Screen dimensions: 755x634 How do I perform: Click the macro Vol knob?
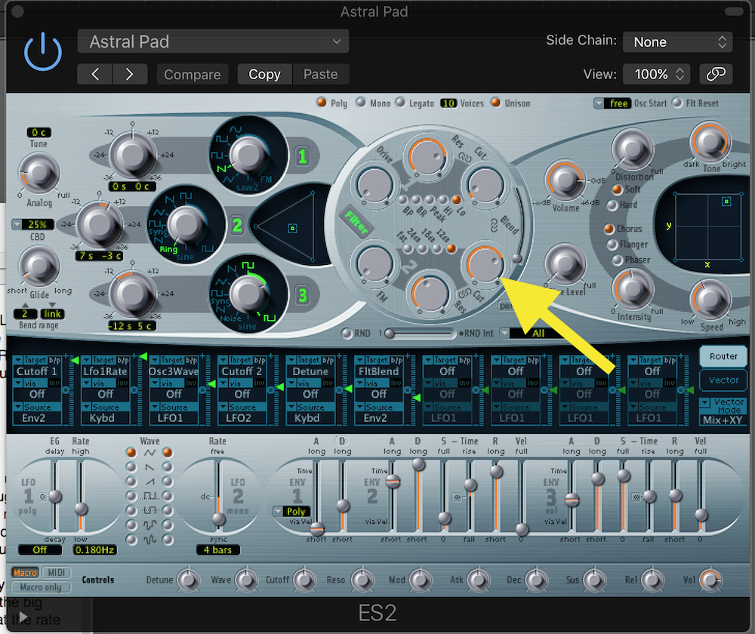point(710,580)
